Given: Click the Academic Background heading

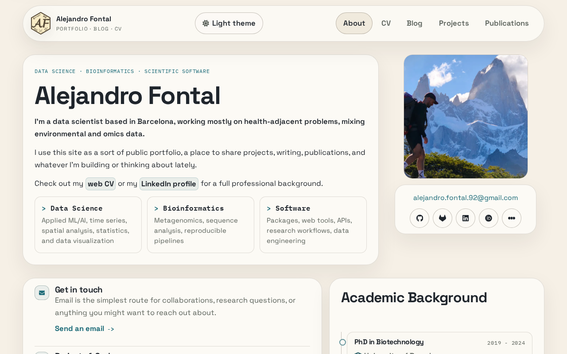Looking at the screenshot, I should [414, 297].
